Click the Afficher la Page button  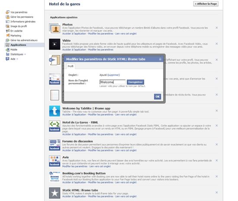[206, 4]
